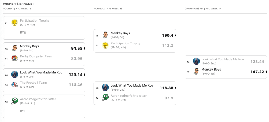Click Aaron rodger's trip sitter name in Round 2
Screen dimensions: 269x122
point(129,96)
